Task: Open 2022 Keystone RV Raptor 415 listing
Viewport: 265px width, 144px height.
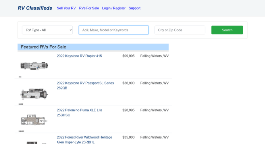Action: tap(79, 56)
